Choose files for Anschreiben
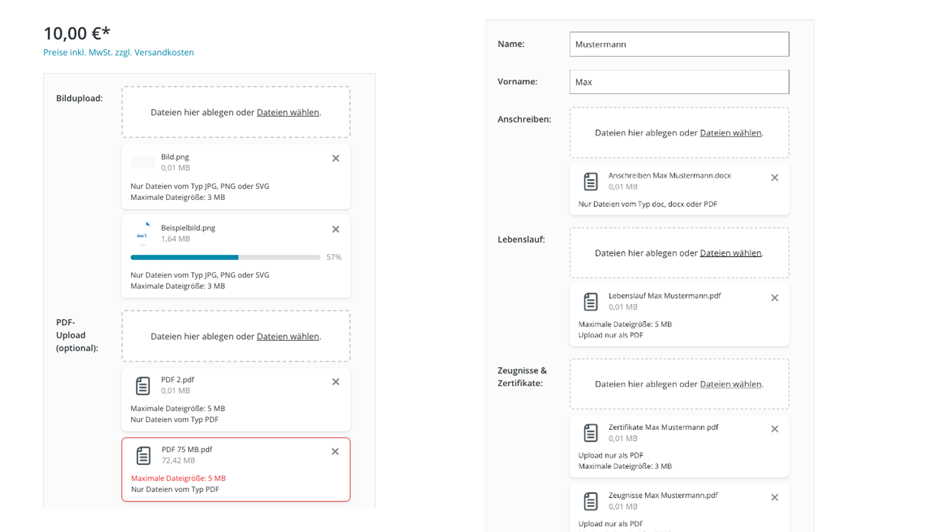This screenshot has width=946, height=532. pos(731,133)
